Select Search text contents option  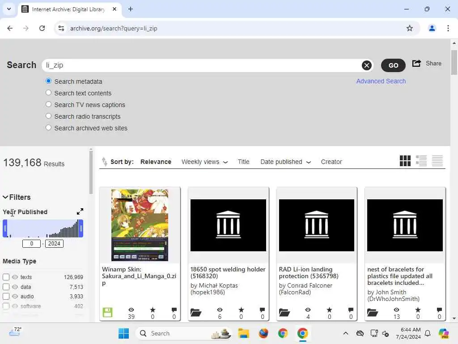click(x=48, y=93)
